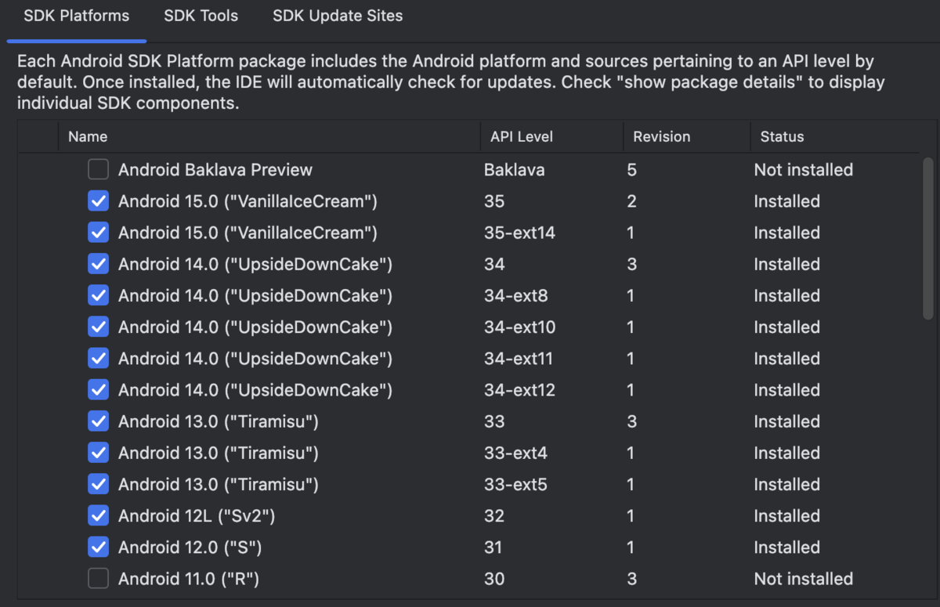The width and height of the screenshot is (940, 607).
Task: Select Android 12L "Sv2" name text
Action: pos(197,515)
